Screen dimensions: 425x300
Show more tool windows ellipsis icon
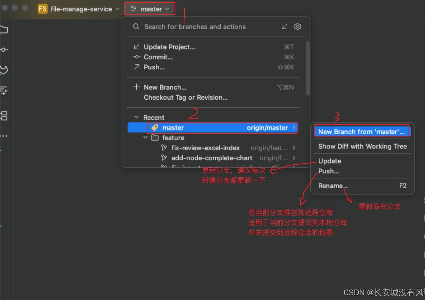(4, 136)
